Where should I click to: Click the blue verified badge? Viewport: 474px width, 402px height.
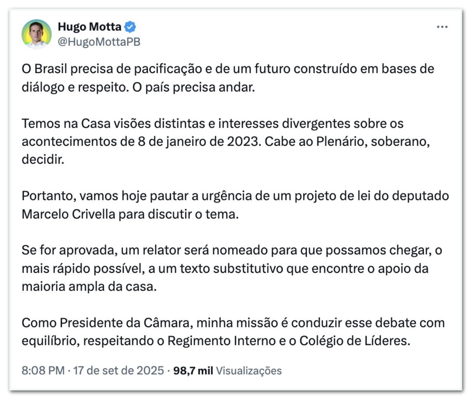130,27
